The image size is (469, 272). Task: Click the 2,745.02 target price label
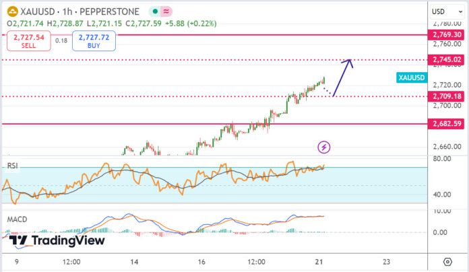pyautogui.click(x=448, y=60)
